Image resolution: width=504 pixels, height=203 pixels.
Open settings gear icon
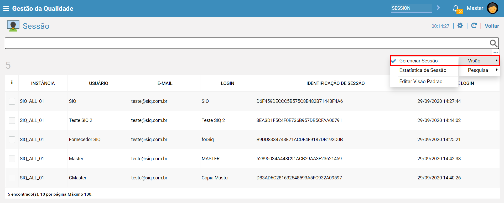coord(460,25)
